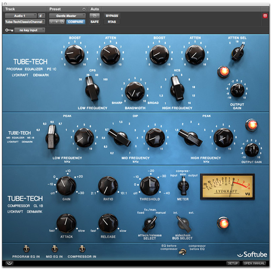Viewport: 272px width, 270px height.
Task: Click the PE 1C high ATTEN knob
Action: [x=195, y=54]
